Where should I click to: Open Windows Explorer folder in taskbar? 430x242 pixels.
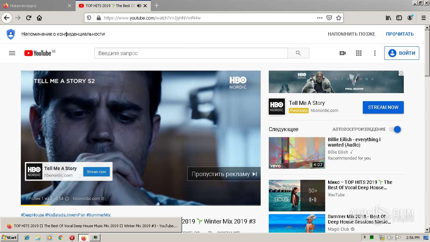(38, 238)
